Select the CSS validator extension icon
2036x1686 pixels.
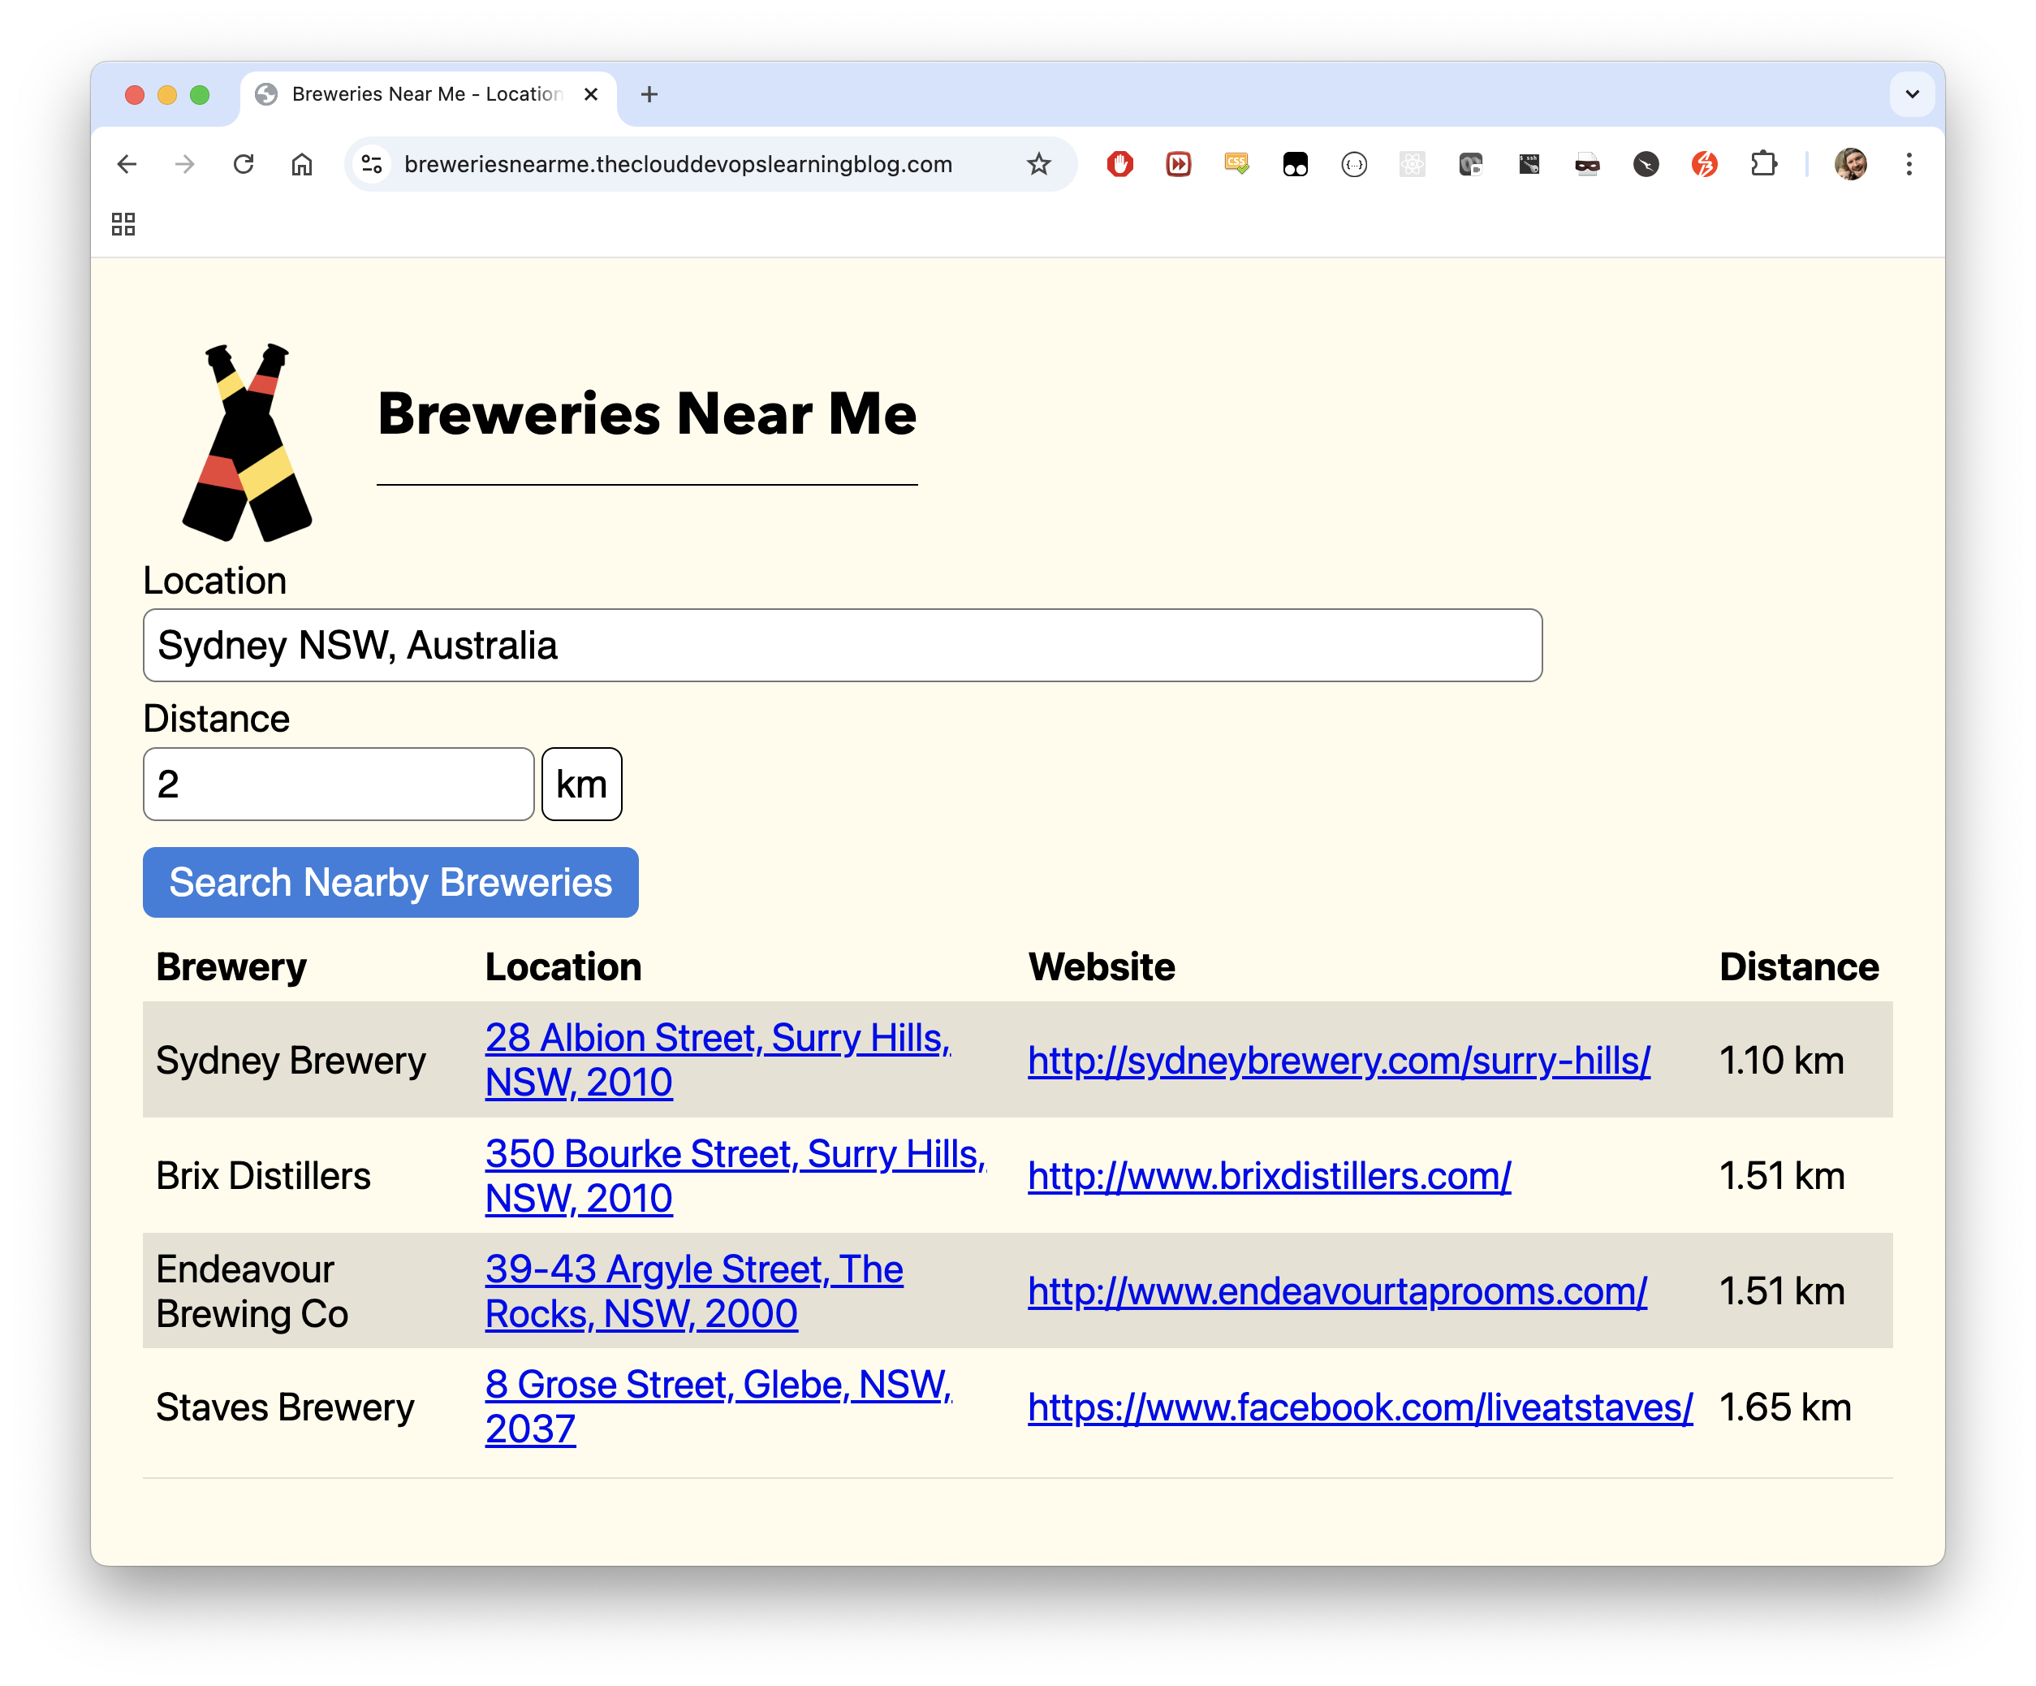point(1236,165)
